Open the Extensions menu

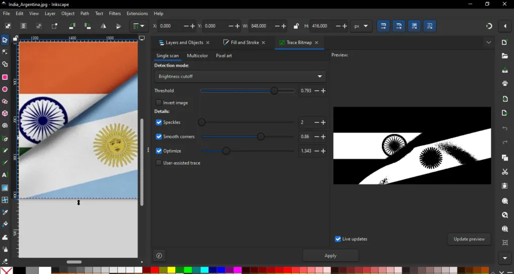[137, 14]
